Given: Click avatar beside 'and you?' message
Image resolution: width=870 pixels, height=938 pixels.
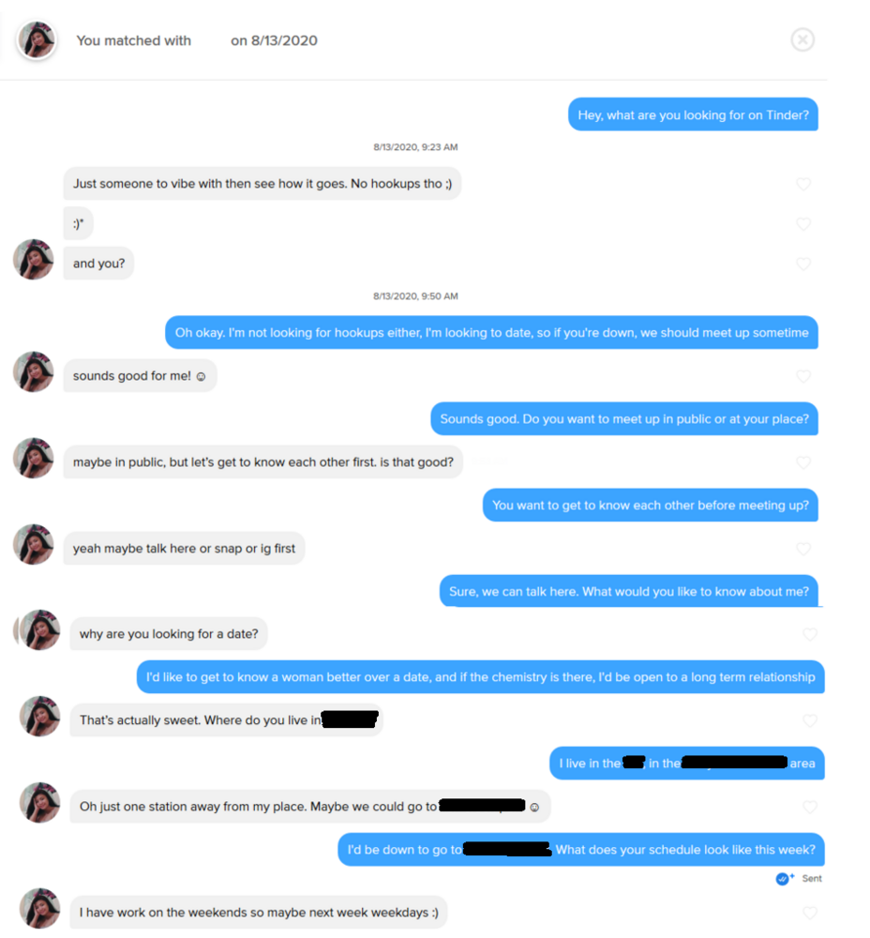Looking at the screenshot, I should click(x=34, y=260).
